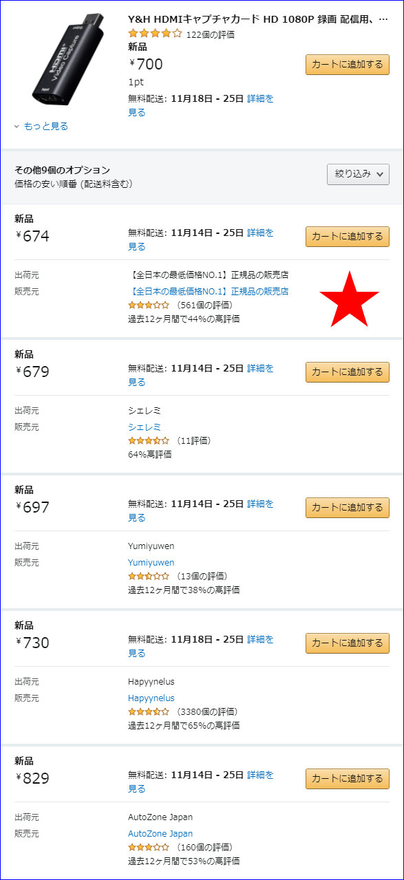The height and width of the screenshot is (880, 404).
Task: Click the product's 4-star rating icons
Action: [156, 33]
